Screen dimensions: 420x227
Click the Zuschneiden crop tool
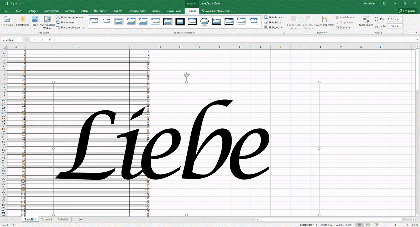pos(366,21)
